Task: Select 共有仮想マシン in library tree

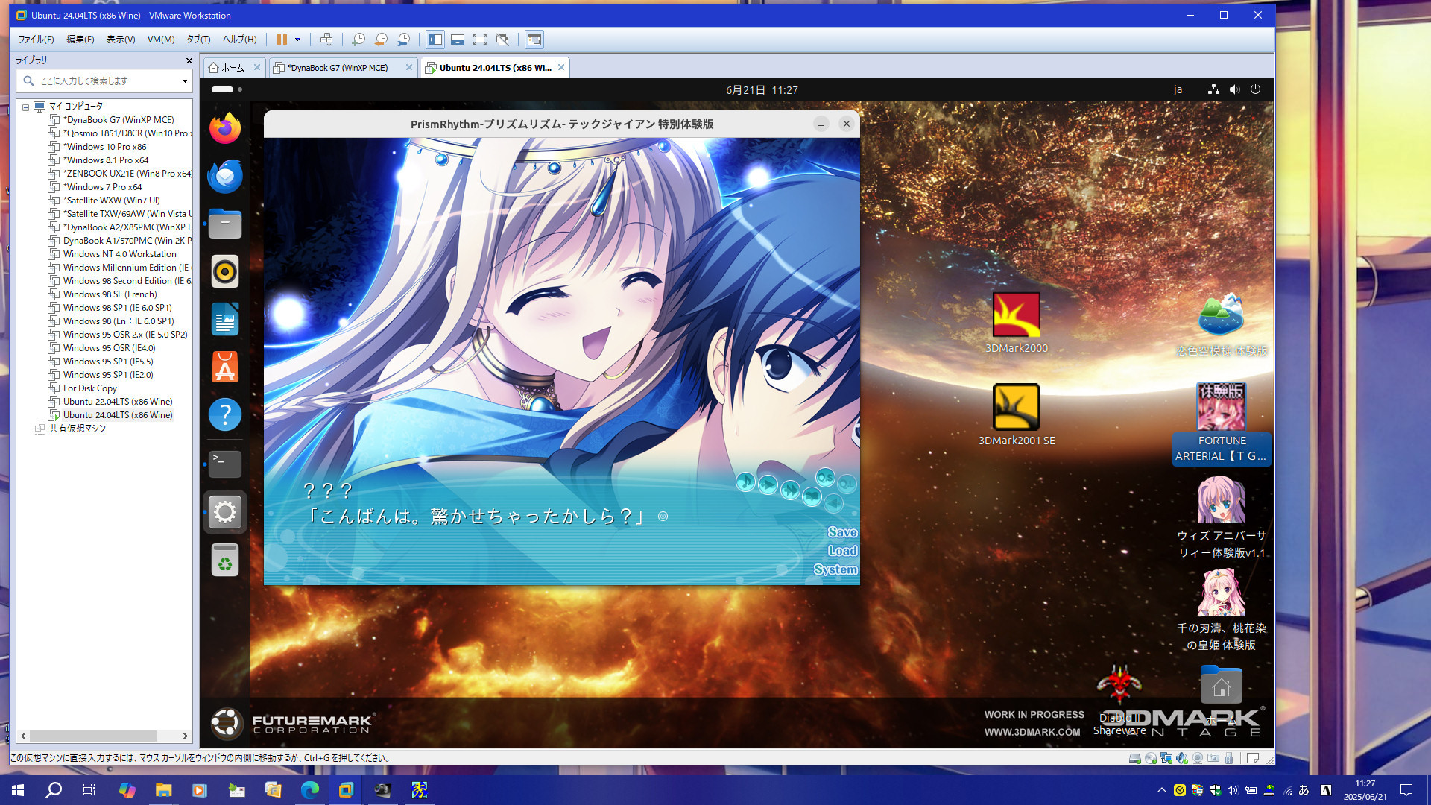Action: [x=77, y=429]
